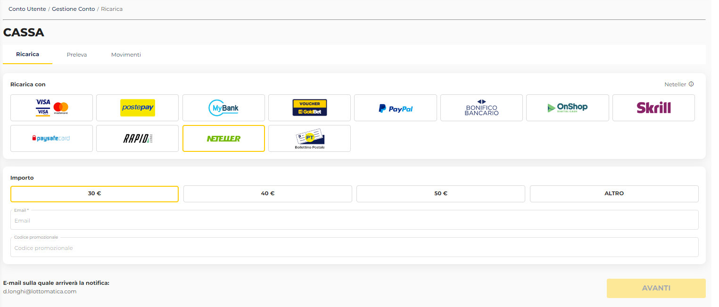Select the 40 € deposit amount
Screen dimensions: 719x307
[267, 193]
